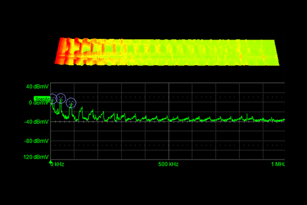Click the 500 kHz frequency label
Image resolution: width=307 pixels, height=205 pixels.
point(168,164)
